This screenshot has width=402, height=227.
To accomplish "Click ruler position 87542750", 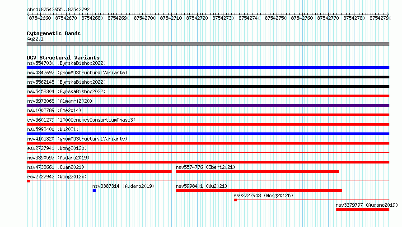I will 276,18.
